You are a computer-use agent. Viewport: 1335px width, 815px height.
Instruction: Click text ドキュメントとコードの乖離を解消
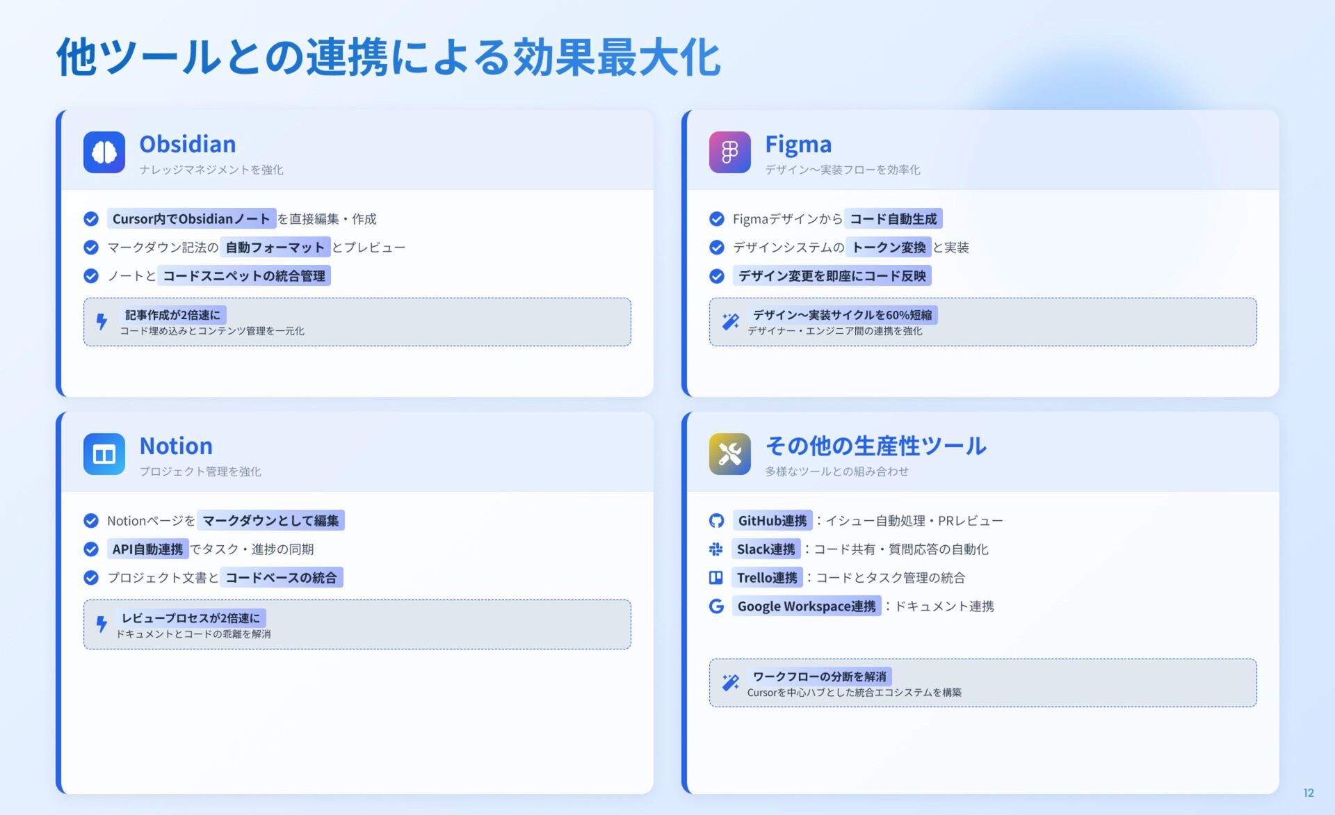coord(193,634)
